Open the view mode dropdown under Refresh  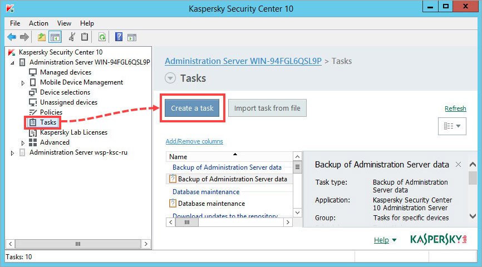(452, 126)
